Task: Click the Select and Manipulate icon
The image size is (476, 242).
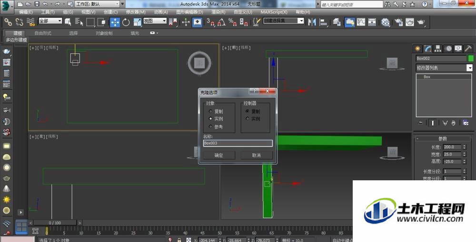Action: (186, 22)
